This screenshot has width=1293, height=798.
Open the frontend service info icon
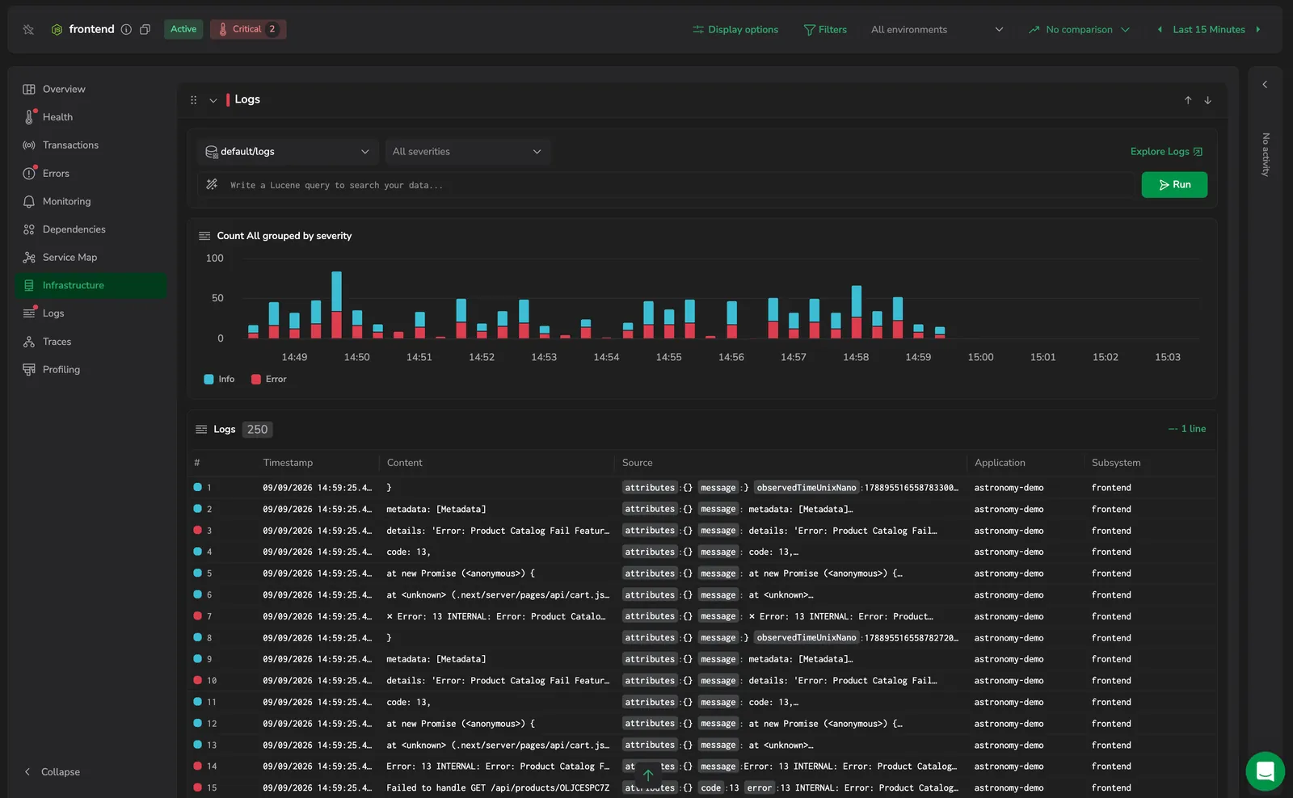coord(126,29)
